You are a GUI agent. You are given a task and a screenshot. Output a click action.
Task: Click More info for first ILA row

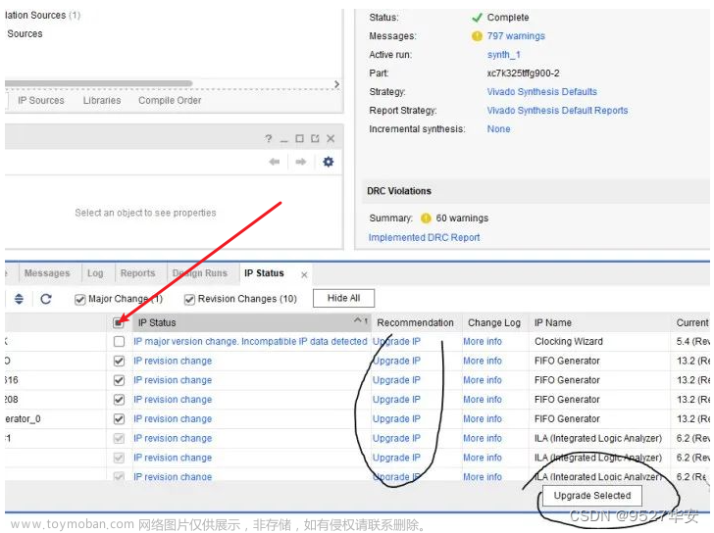pyautogui.click(x=483, y=438)
